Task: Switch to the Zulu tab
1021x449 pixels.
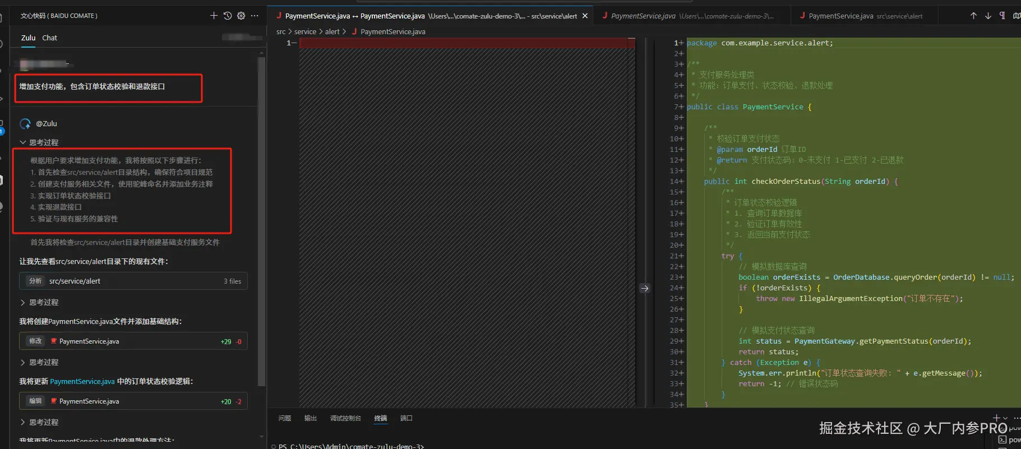Action: tap(28, 38)
